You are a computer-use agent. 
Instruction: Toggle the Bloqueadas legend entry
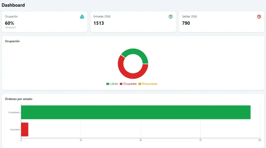pos(148,84)
